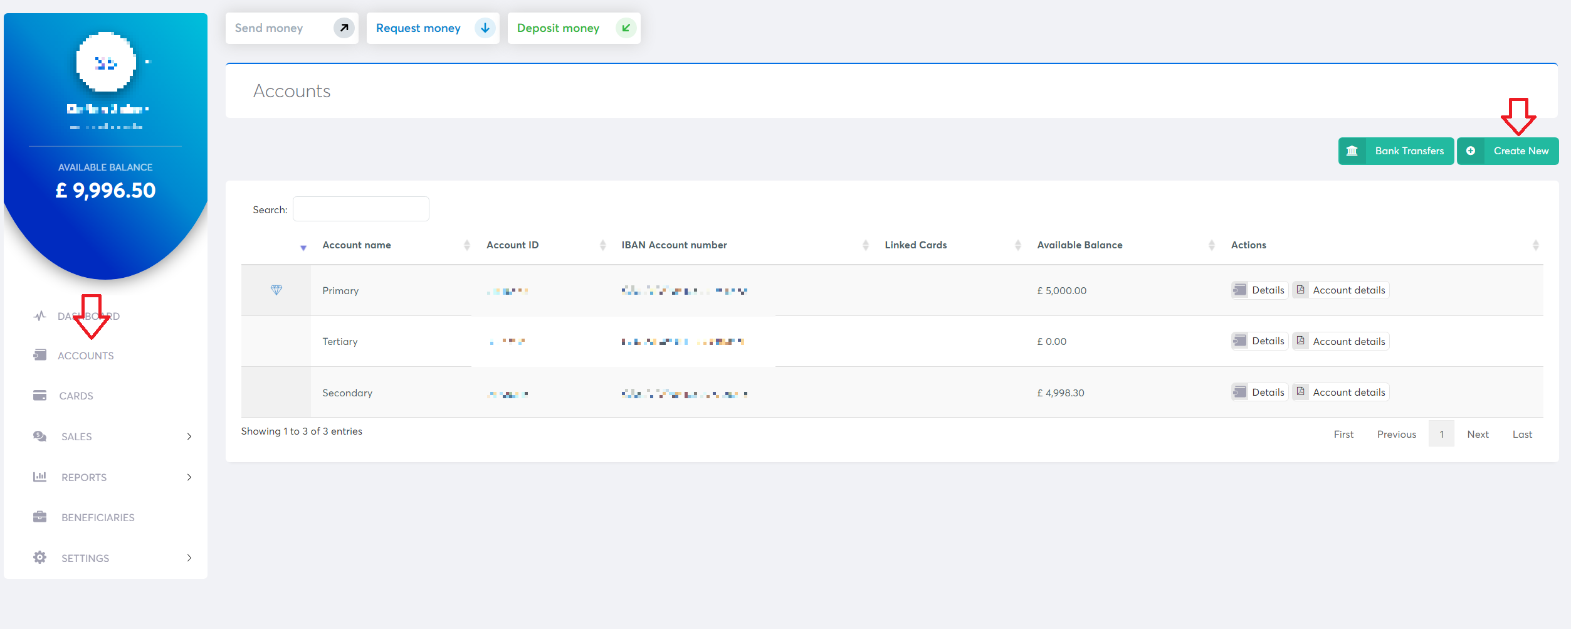Open Account details for Primary account

pyautogui.click(x=1341, y=290)
